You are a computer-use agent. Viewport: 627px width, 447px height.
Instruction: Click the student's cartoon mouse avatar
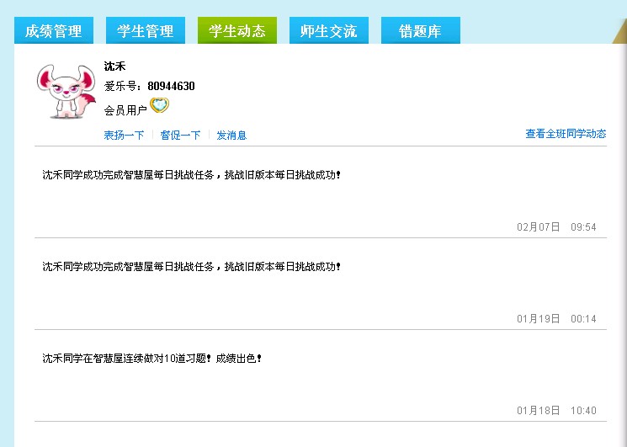[x=62, y=93]
